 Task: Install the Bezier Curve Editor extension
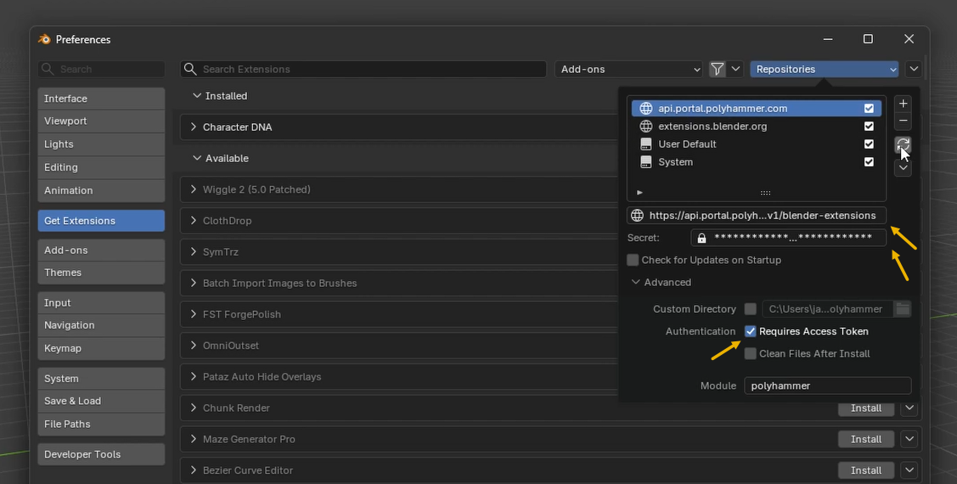[x=866, y=470]
